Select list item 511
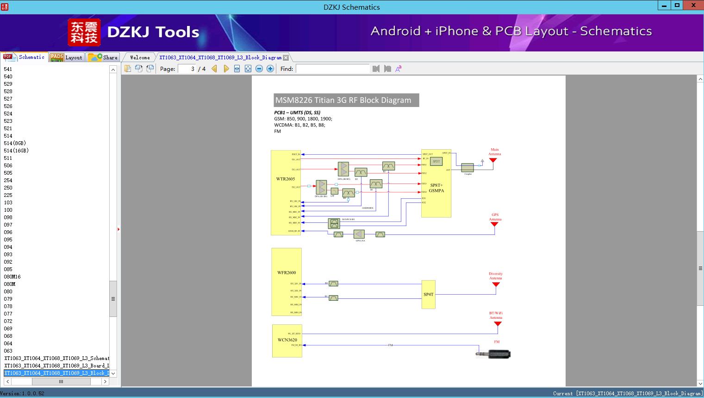This screenshot has width=704, height=398. [8, 158]
